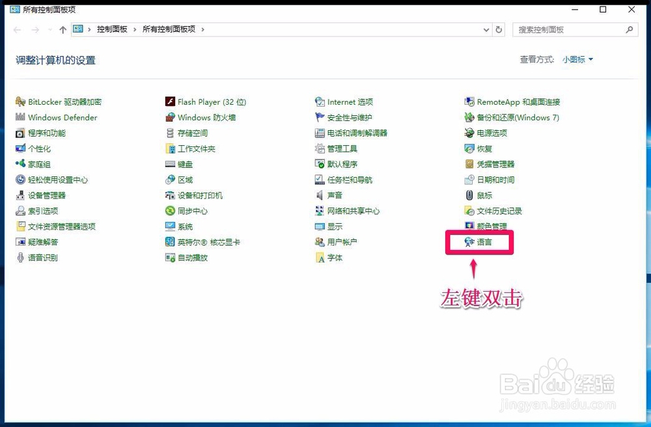This screenshot has height=427, width=651.
Task: Click the 文件历史记录 icon
Action: (469, 211)
